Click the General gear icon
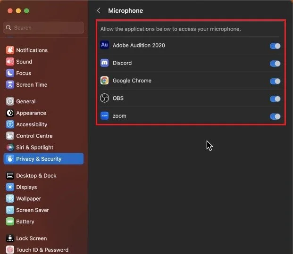Image resolution: width=293 pixels, height=254 pixels. (x=10, y=101)
